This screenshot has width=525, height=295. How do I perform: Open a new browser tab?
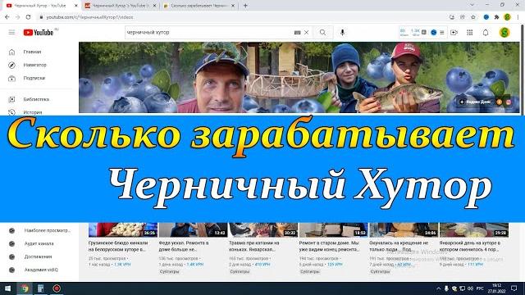[x=245, y=6]
